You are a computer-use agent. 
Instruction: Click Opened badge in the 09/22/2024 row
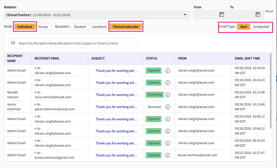tap(154, 155)
